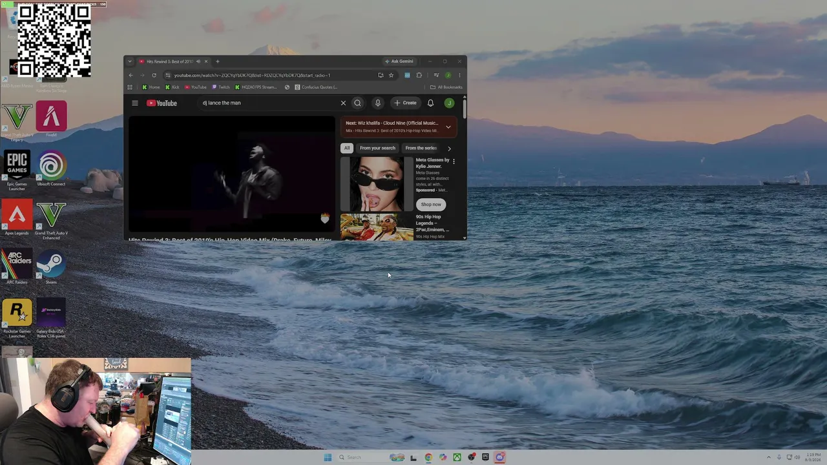Open the 90s Hip Hop Legends thumbnail

377,227
